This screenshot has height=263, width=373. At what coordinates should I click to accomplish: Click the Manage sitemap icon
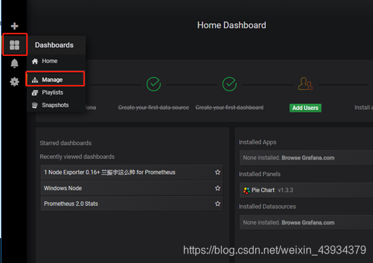click(x=35, y=80)
